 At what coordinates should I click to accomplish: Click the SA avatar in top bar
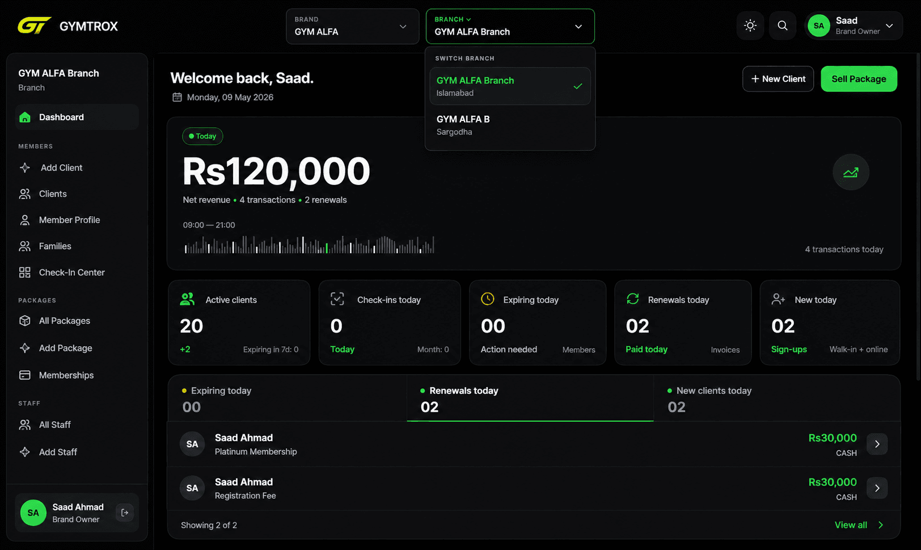[818, 26]
